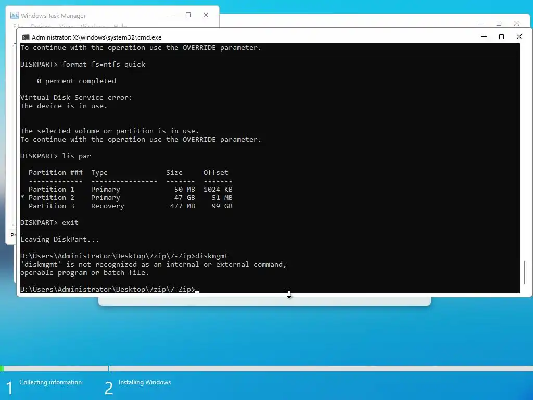Image resolution: width=533 pixels, height=400 pixels.
Task: Click the 'Size' column header
Action: [174, 173]
